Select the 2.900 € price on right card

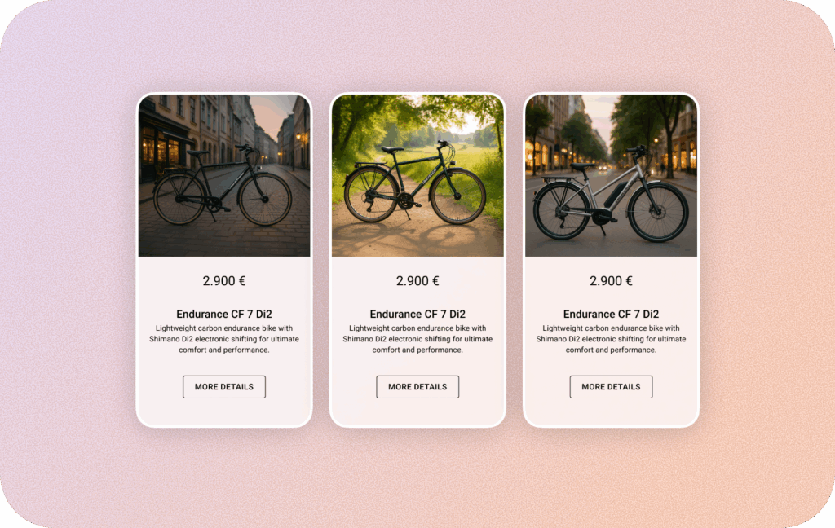pos(611,281)
